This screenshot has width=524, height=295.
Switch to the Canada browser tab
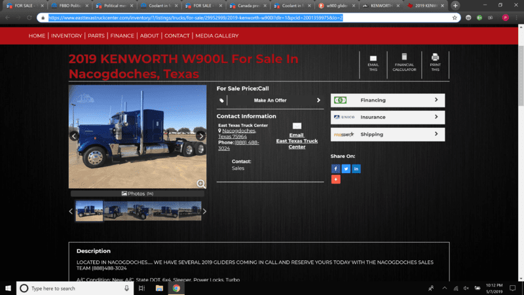248,6
